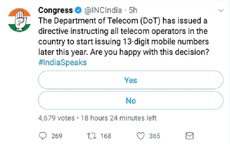This screenshot has height=144, width=230.
Task: Click the blue verified badge next to Congress
Action: 78,10
